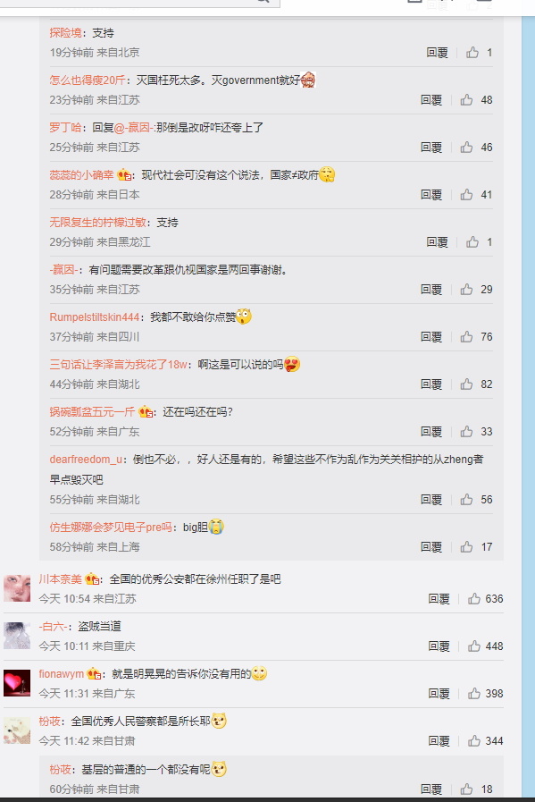Open user profile of Rumpelstiltskin444
535x802 pixels.
(x=94, y=317)
